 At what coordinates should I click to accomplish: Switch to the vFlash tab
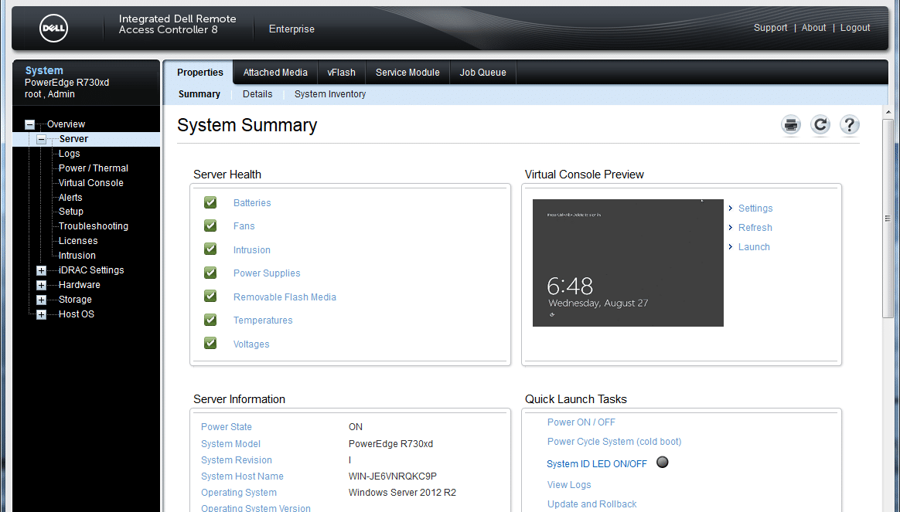click(x=341, y=73)
